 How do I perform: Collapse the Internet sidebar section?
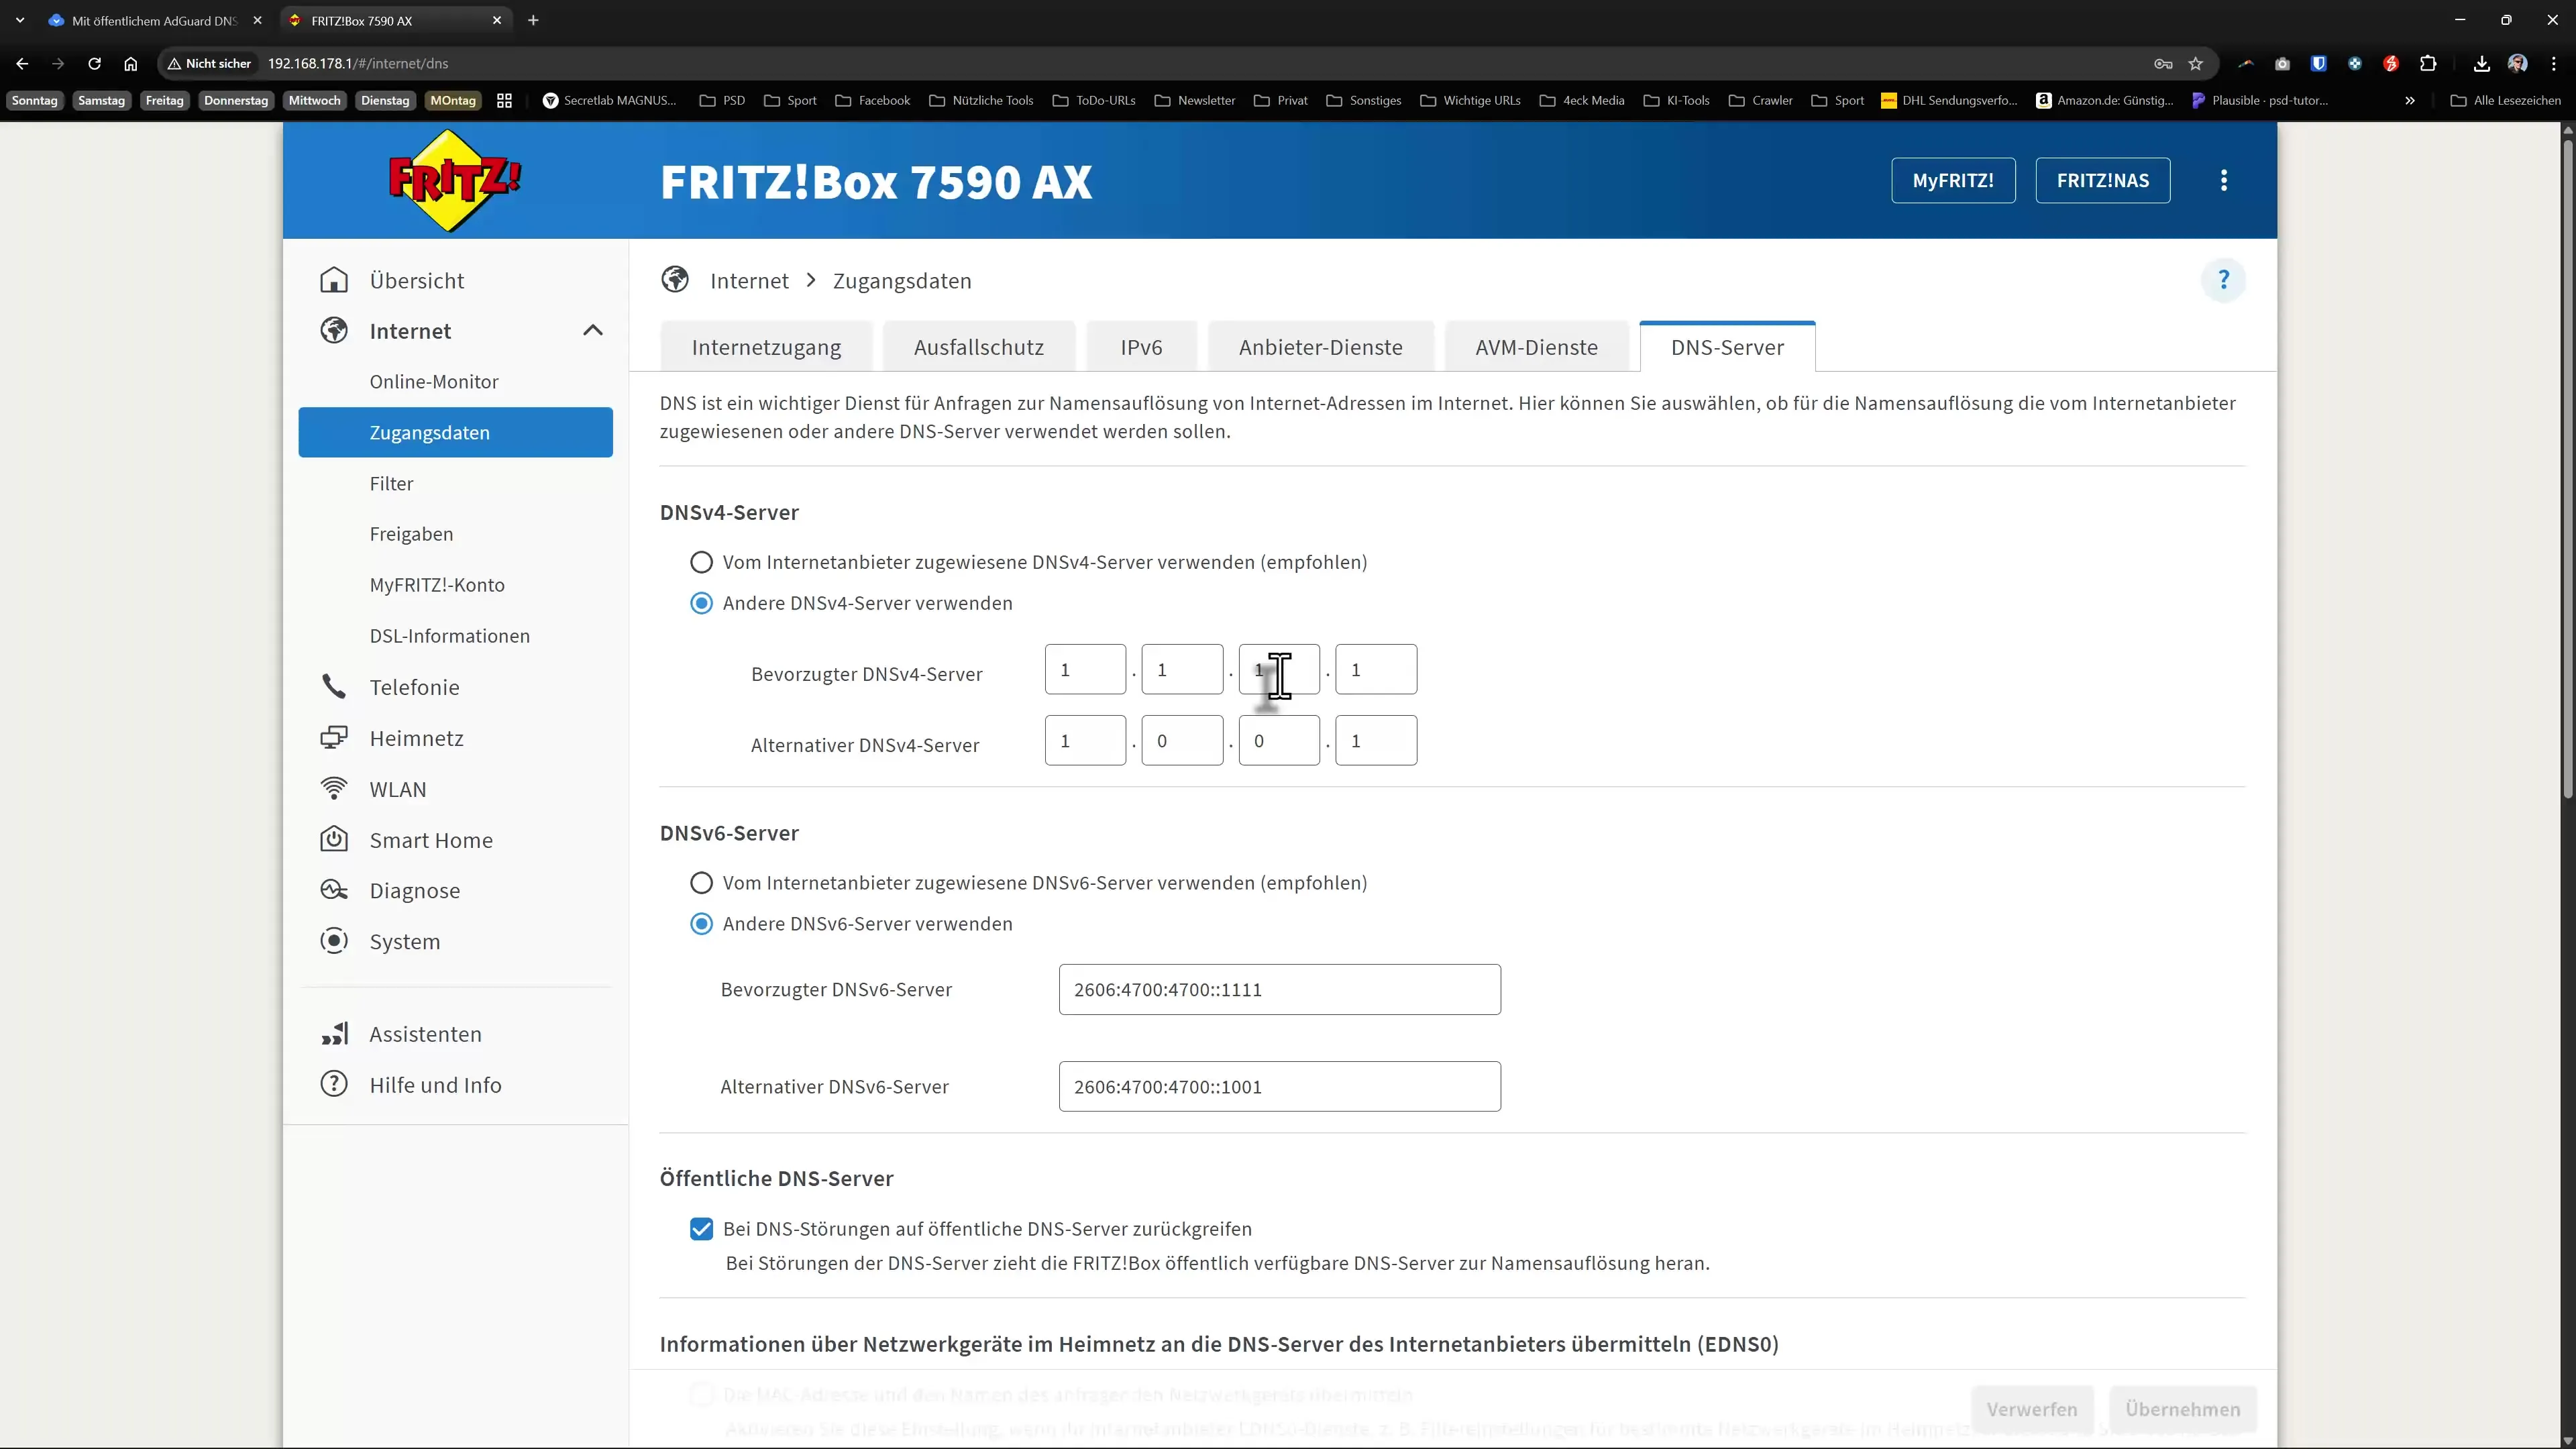click(x=593, y=330)
